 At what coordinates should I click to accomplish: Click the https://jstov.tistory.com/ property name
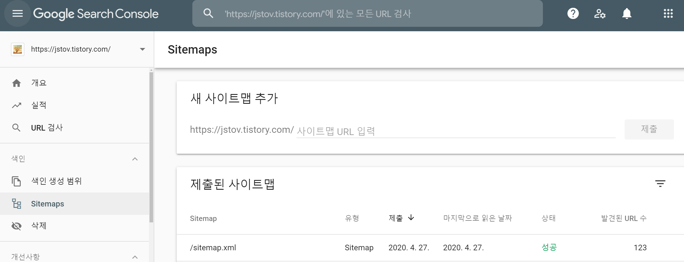click(x=71, y=49)
